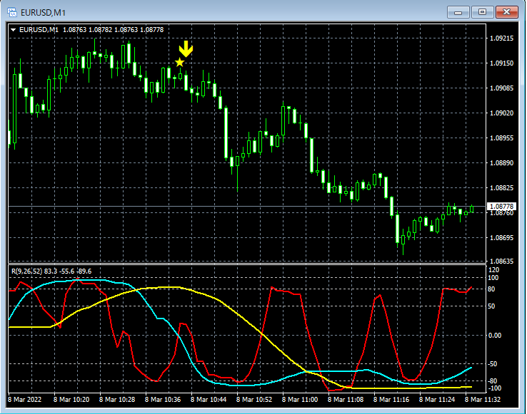Screen dimensions: 527x414
Task: Click the 8 Mar 2022 time label
Action: point(25,400)
